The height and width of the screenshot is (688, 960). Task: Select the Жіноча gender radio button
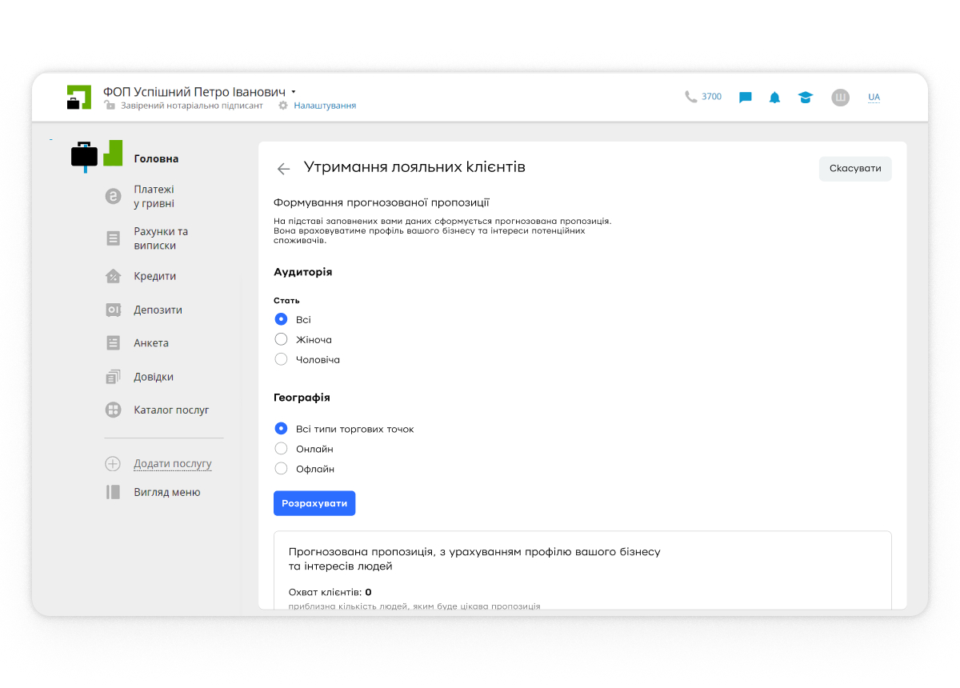pos(281,339)
